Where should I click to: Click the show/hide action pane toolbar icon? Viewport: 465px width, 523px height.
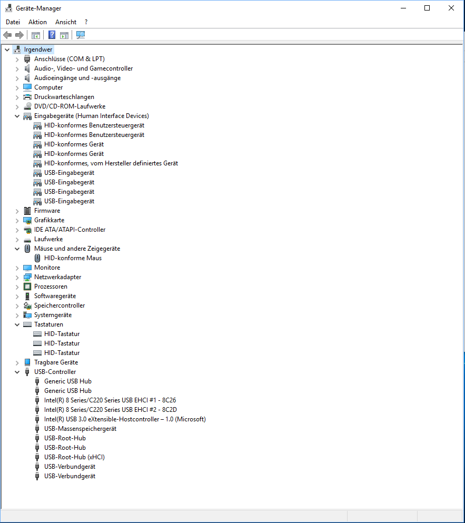[64, 35]
